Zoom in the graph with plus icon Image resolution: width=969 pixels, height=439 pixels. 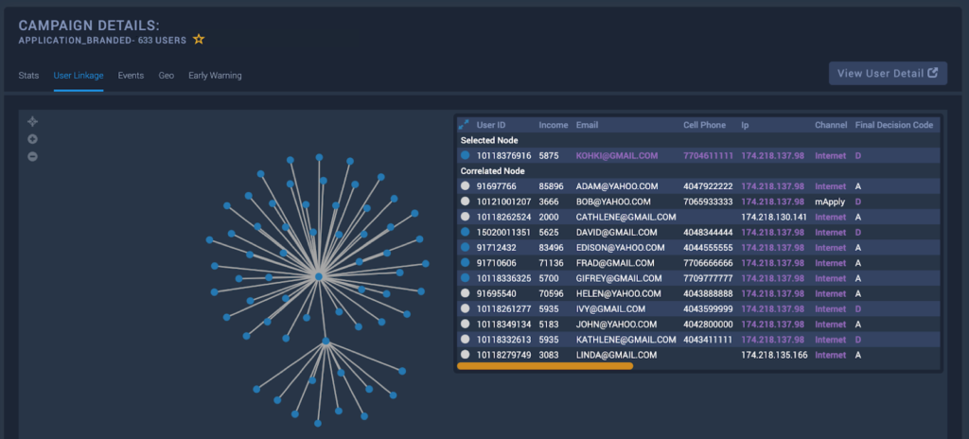click(33, 139)
